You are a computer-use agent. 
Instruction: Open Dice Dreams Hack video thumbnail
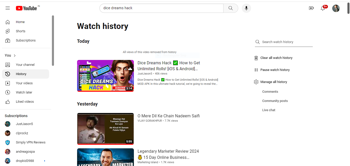pos(105,76)
